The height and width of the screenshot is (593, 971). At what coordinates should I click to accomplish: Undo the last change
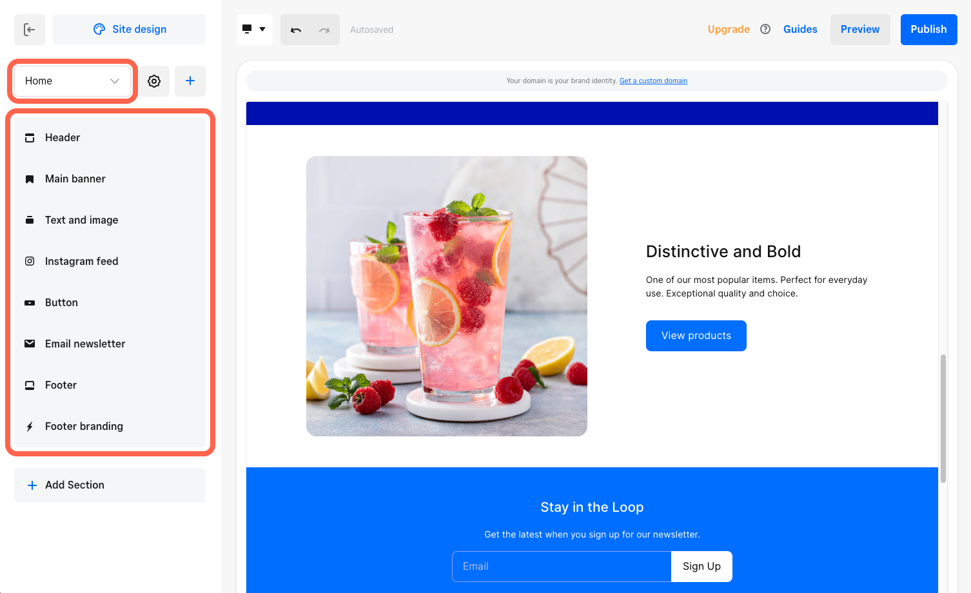[x=296, y=30]
